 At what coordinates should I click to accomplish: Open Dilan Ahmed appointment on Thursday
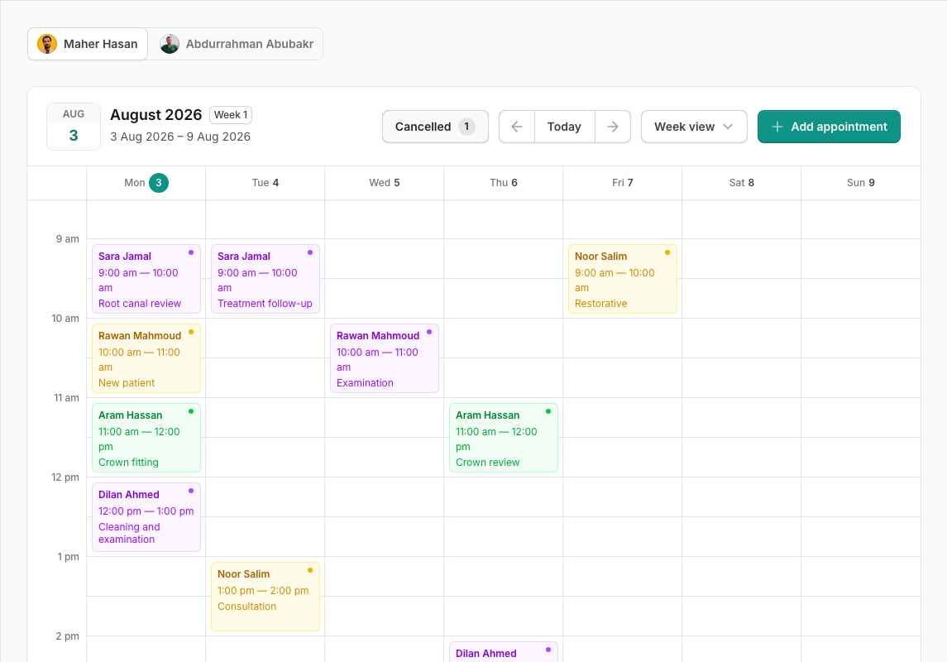[503, 652]
